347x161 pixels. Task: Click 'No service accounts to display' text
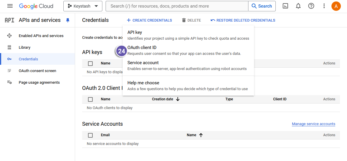click(113, 143)
